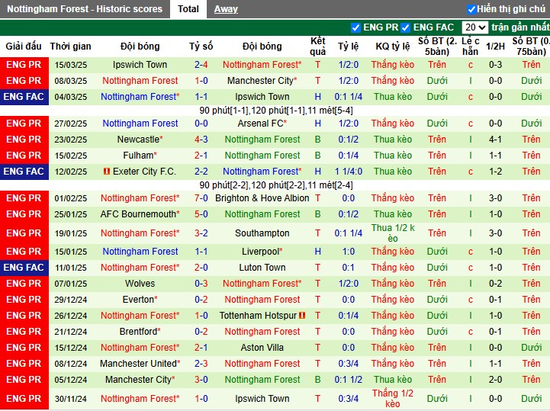
Task: Click ENG PR league label on 27/02/25 row
Action: tap(24, 124)
